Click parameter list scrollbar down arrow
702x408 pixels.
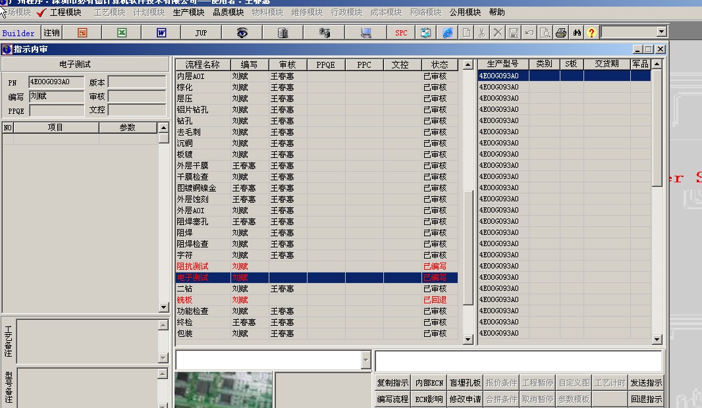click(x=163, y=307)
